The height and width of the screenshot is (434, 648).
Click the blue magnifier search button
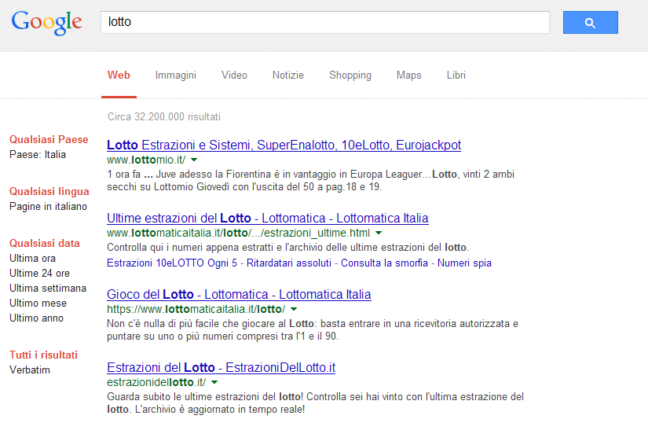pos(590,22)
